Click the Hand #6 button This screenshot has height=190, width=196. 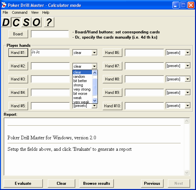112,53
